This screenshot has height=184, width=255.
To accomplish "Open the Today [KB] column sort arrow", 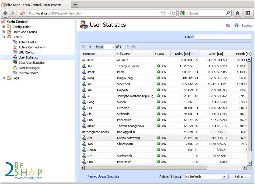I will (x=192, y=54).
